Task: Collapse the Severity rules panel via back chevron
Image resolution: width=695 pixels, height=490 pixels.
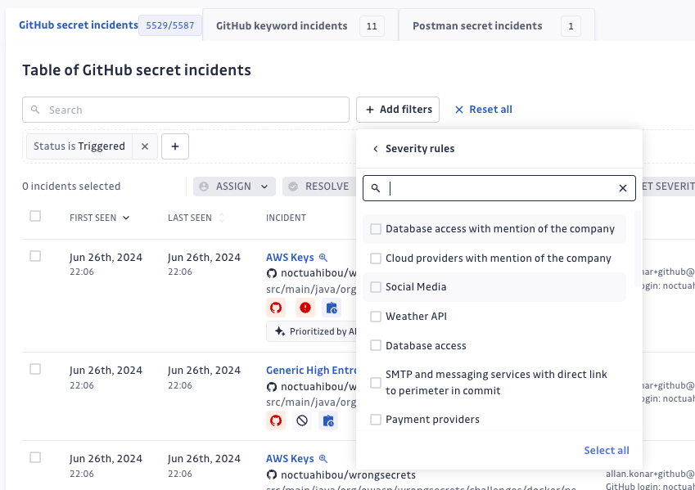Action: coord(375,150)
